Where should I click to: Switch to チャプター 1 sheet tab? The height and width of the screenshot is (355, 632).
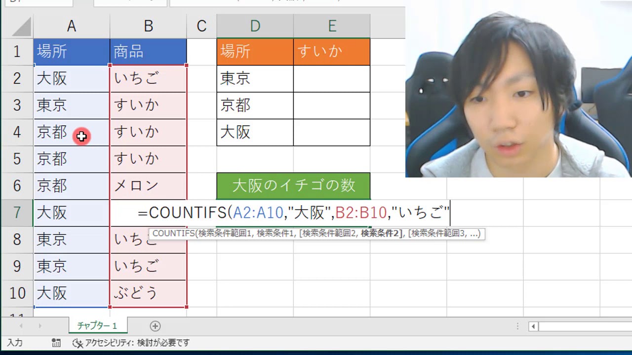click(97, 326)
